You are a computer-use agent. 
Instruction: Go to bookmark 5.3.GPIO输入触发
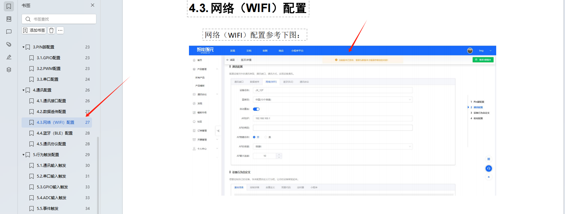(x=52, y=187)
